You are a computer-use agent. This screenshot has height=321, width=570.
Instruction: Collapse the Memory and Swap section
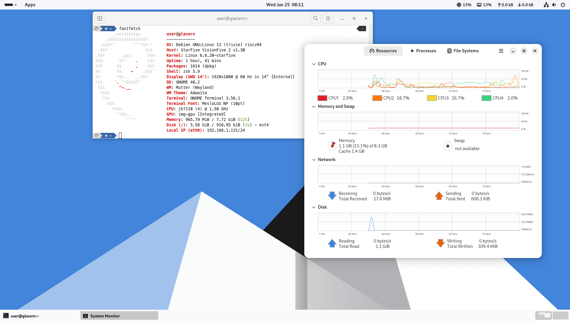[x=314, y=107]
